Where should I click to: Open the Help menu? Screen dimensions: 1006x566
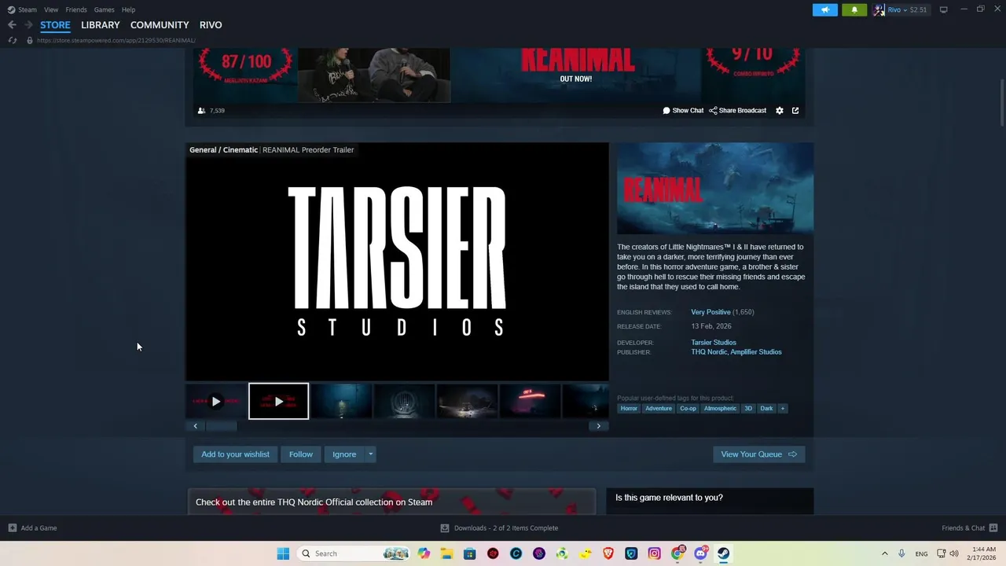click(x=128, y=9)
